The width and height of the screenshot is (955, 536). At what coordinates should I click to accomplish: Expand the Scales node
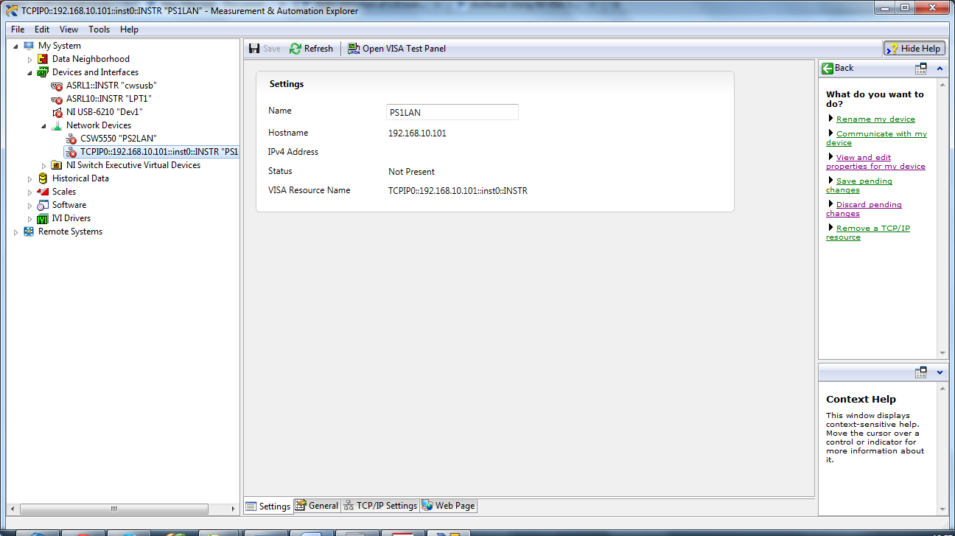(30, 192)
